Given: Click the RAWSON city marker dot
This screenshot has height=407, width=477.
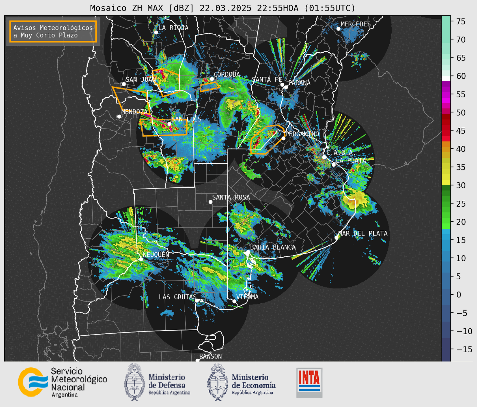Looking at the screenshot, I should pos(197,361).
